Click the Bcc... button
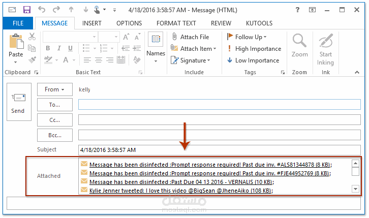Viewport: 369px width, 218px height. point(55,135)
